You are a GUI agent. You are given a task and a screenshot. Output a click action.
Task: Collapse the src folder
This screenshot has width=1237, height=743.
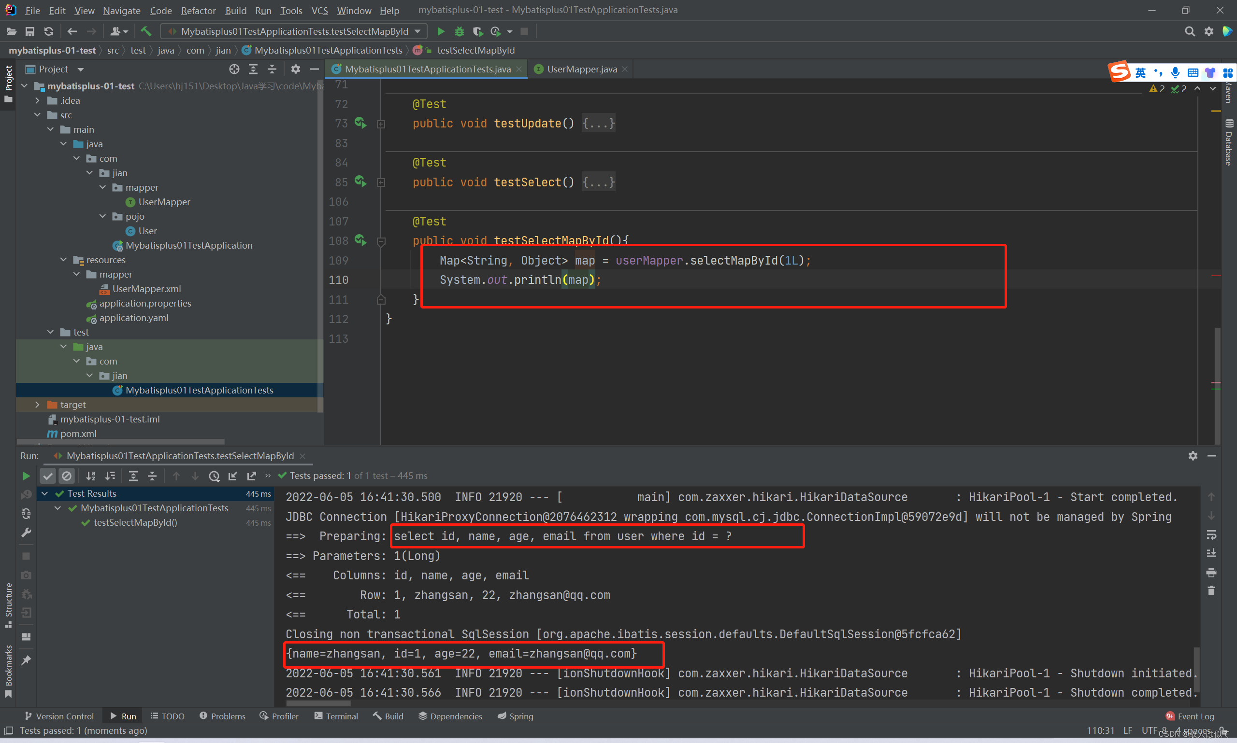click(x=37, y=115)
